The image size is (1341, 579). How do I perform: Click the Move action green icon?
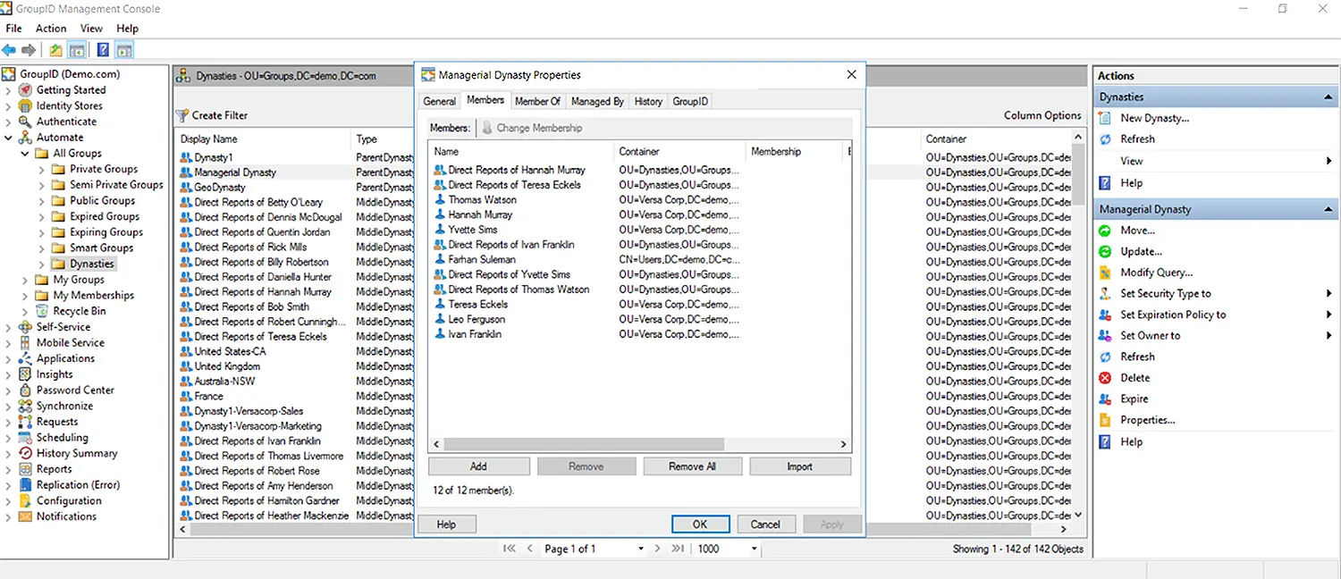pos(1105,231)
